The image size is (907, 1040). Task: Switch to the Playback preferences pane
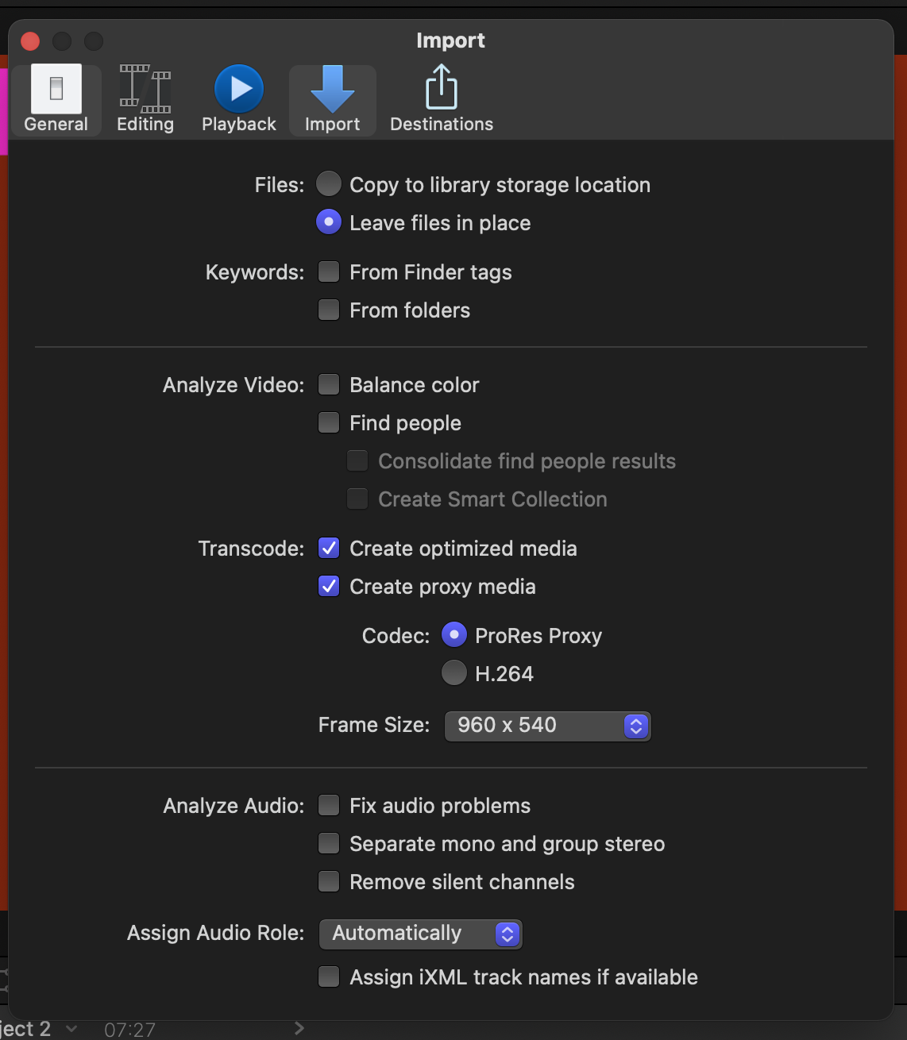tap(238, 99)
